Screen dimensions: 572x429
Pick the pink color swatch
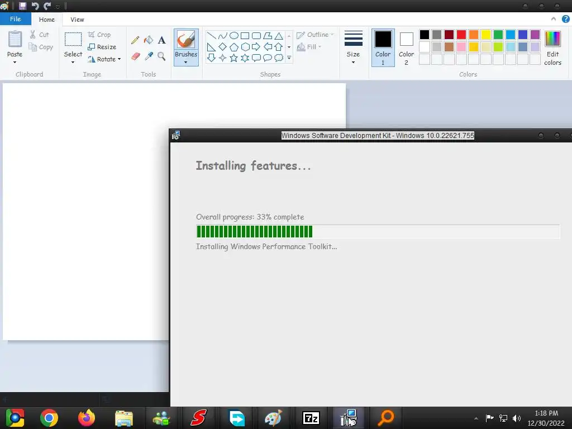click(461, 47)
